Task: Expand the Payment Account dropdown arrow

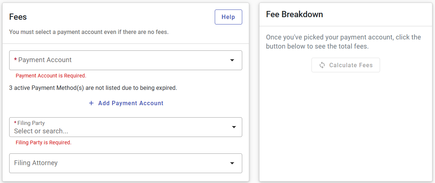Action: pyautogui.click(x=232, y=60)
